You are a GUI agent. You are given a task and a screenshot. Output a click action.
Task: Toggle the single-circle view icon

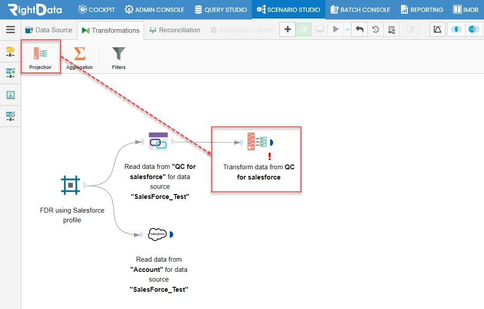pos(456,29)
